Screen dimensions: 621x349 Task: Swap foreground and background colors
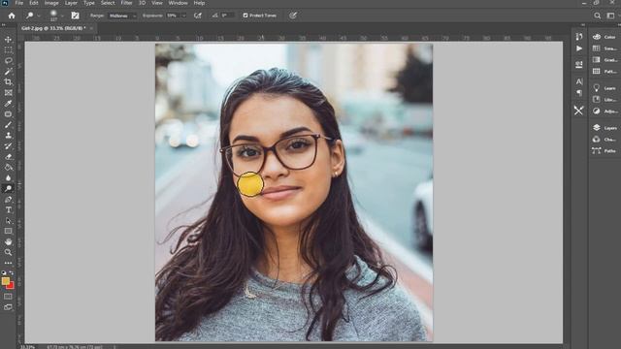coord(12,272)
